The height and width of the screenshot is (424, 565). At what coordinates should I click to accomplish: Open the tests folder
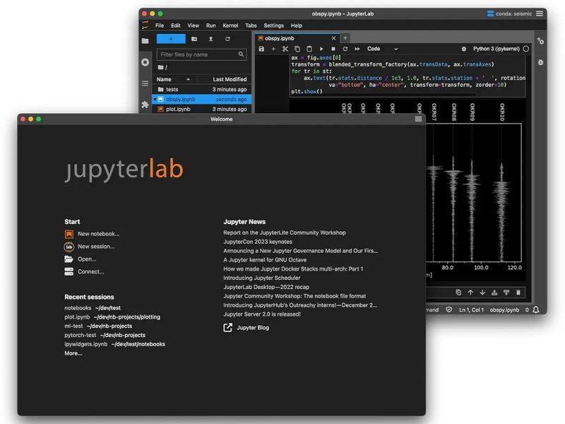[202, 90]
